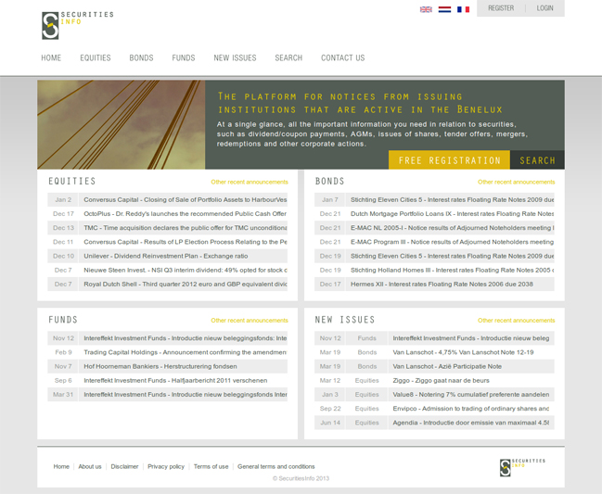Open the Contact Us menu item

click(343, 57)
